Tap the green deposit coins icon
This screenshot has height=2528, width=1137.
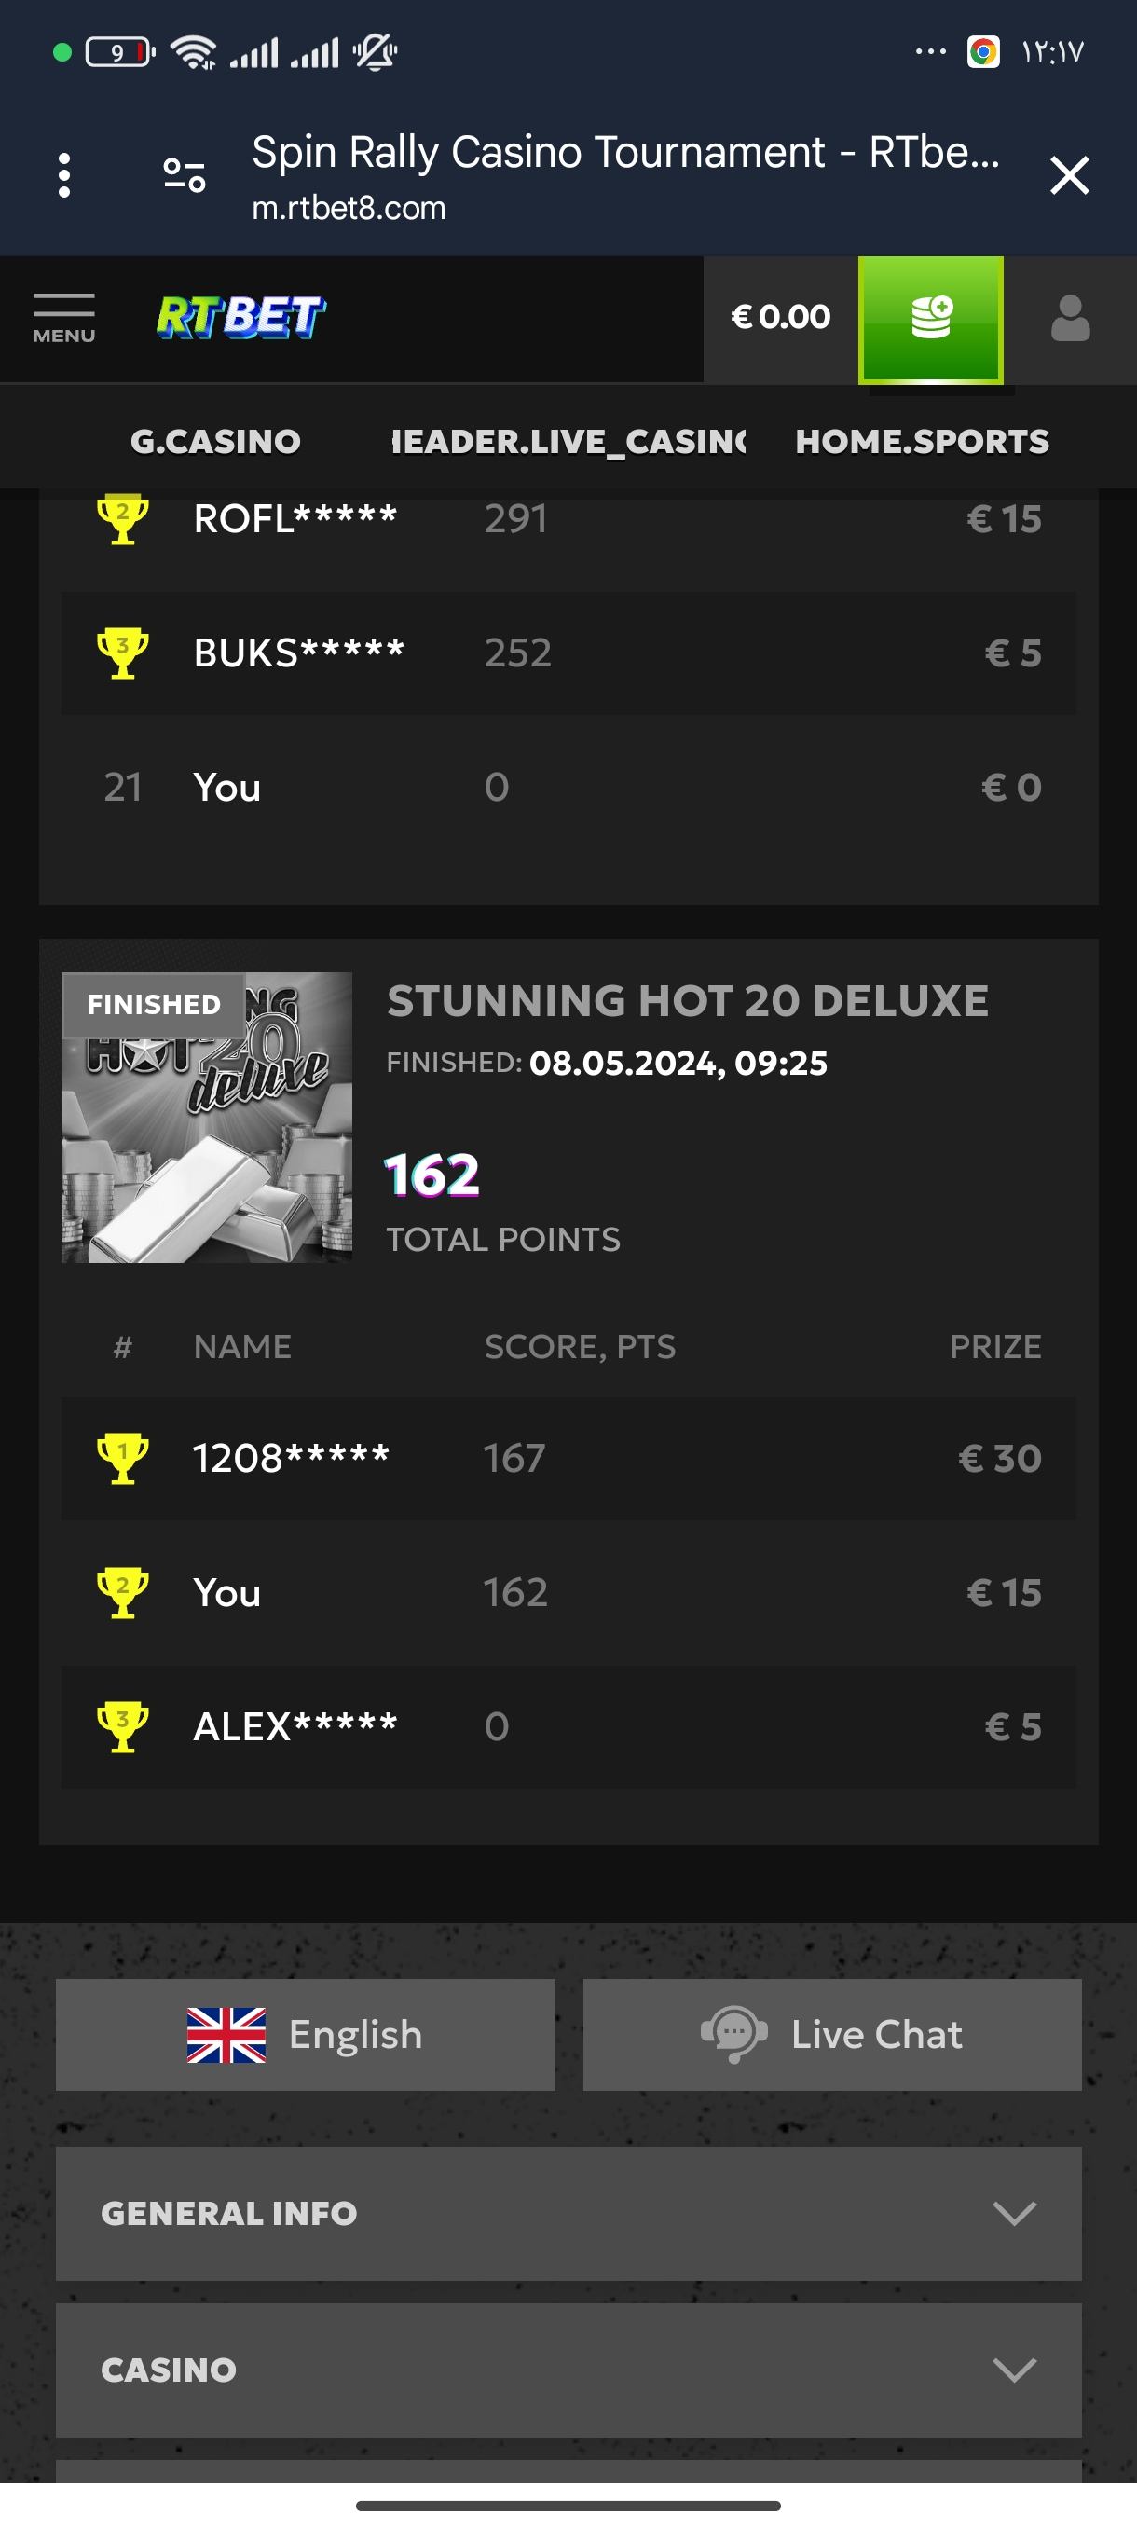pos(930,319)
